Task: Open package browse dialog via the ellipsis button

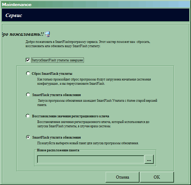Action: pyautogui.click(x=149, y=159)
